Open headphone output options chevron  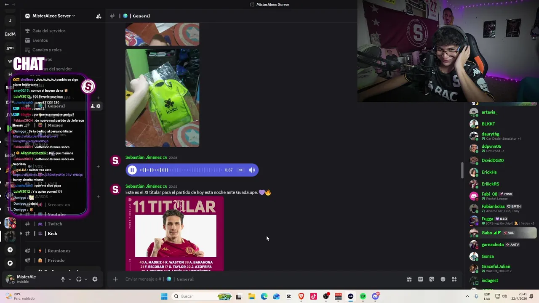click(x=86, y=279)
